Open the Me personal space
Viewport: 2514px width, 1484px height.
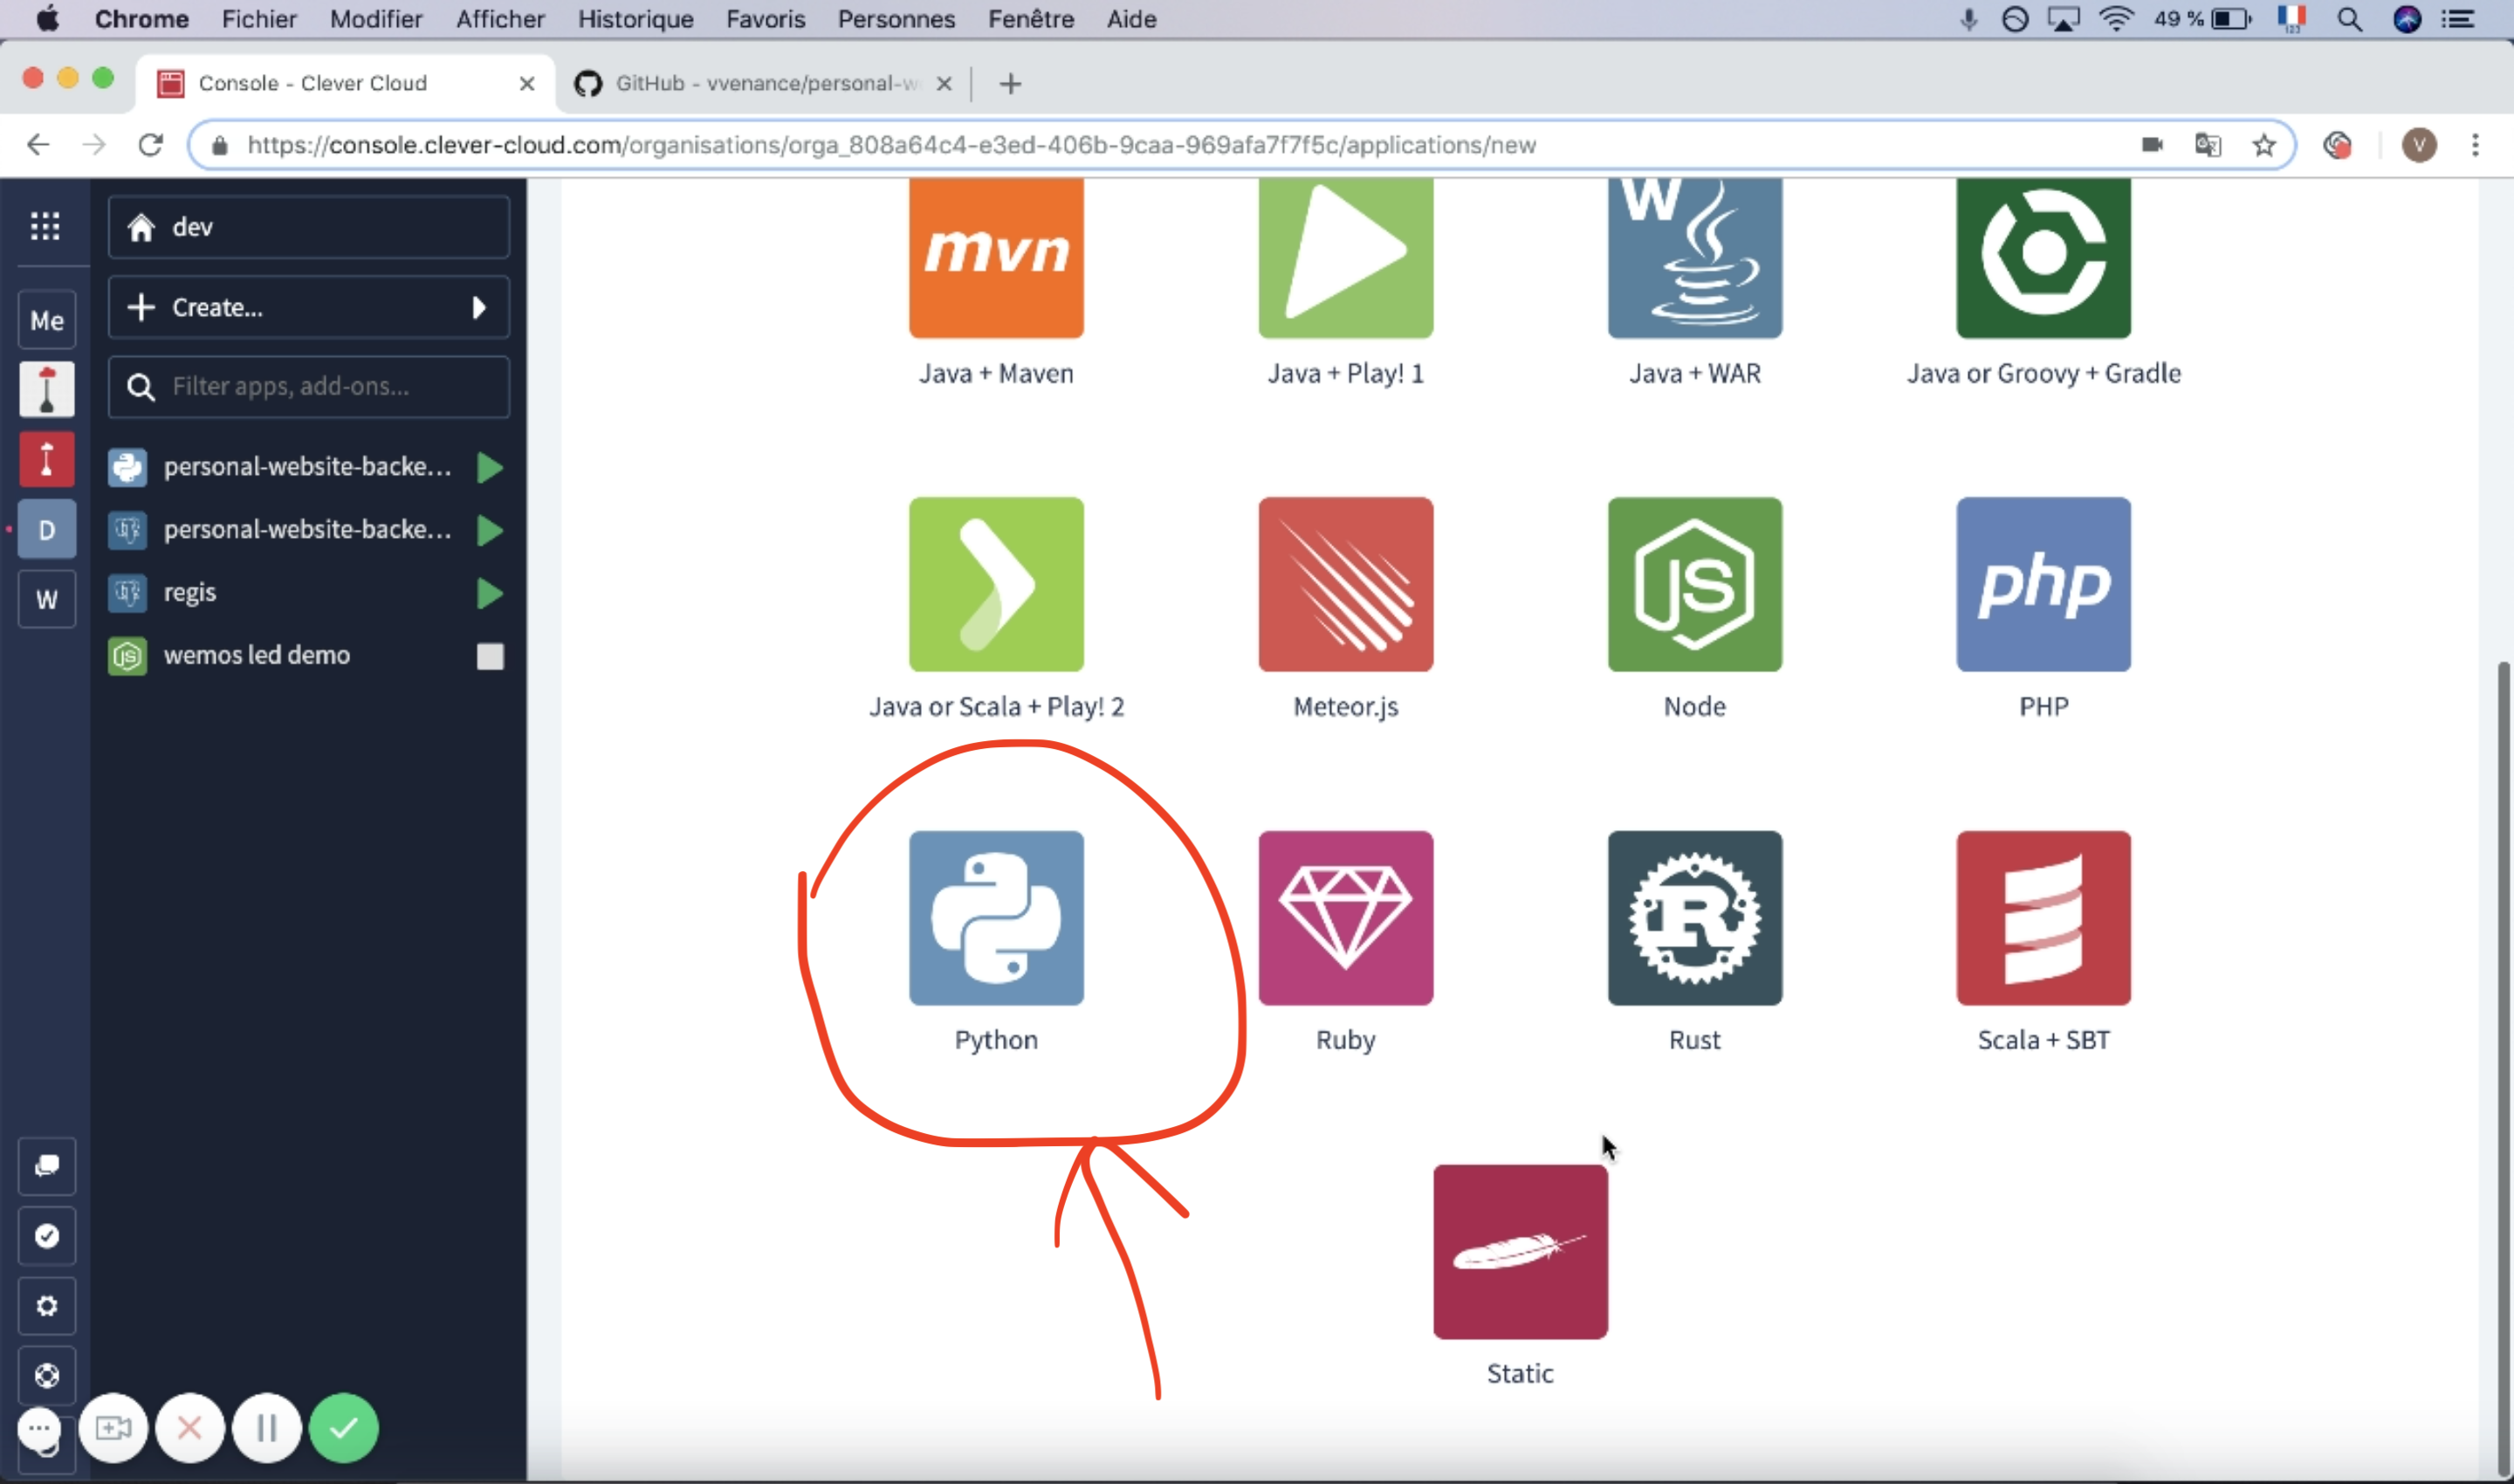pos(47,320)
